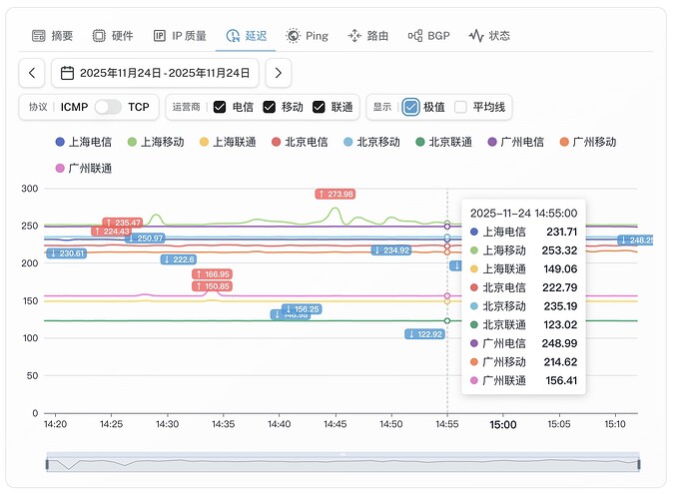Click the 摘要 summary tab icon
This screenshot has height=499, width=674.
(x=39, y=36)
